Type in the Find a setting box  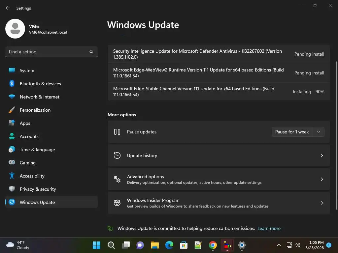(x=51, y=52)
